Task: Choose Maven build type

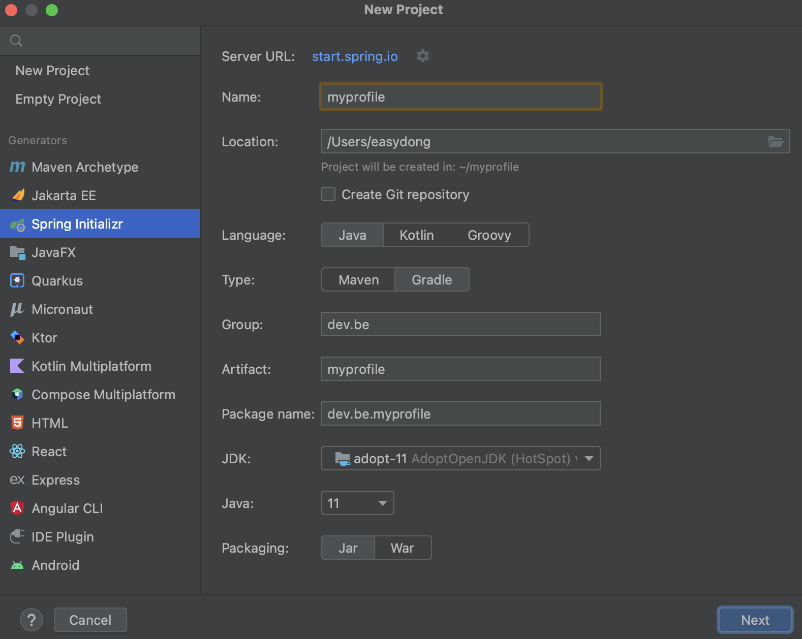Action: pos(359,280)
